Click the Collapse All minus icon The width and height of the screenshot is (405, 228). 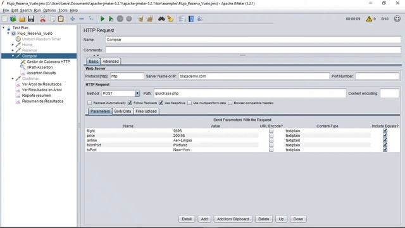click(x=82, y=19)
